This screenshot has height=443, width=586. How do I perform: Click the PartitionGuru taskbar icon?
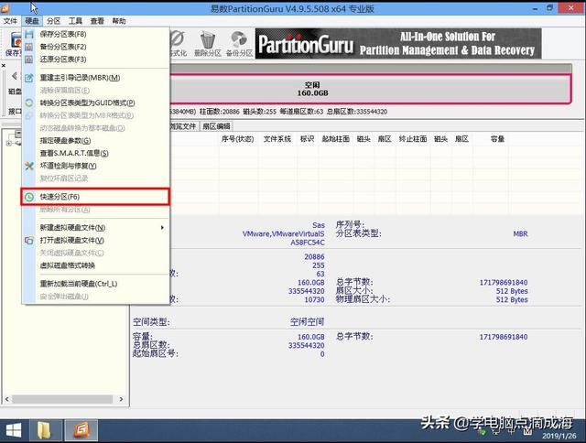coord(81,431)
